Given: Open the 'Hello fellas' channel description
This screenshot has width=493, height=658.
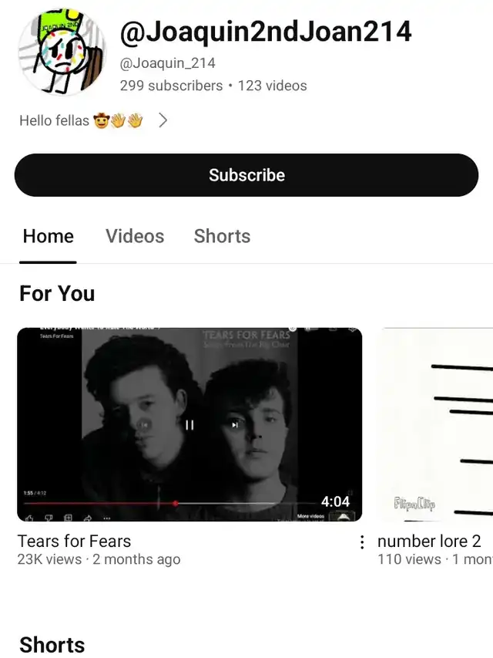Looking at the screenshot, I should point(82,120).
